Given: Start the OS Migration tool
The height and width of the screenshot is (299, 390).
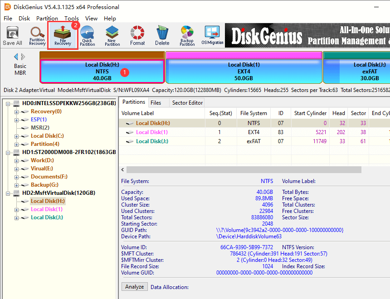Looking at the screenshot, I should tap(212, 35).
